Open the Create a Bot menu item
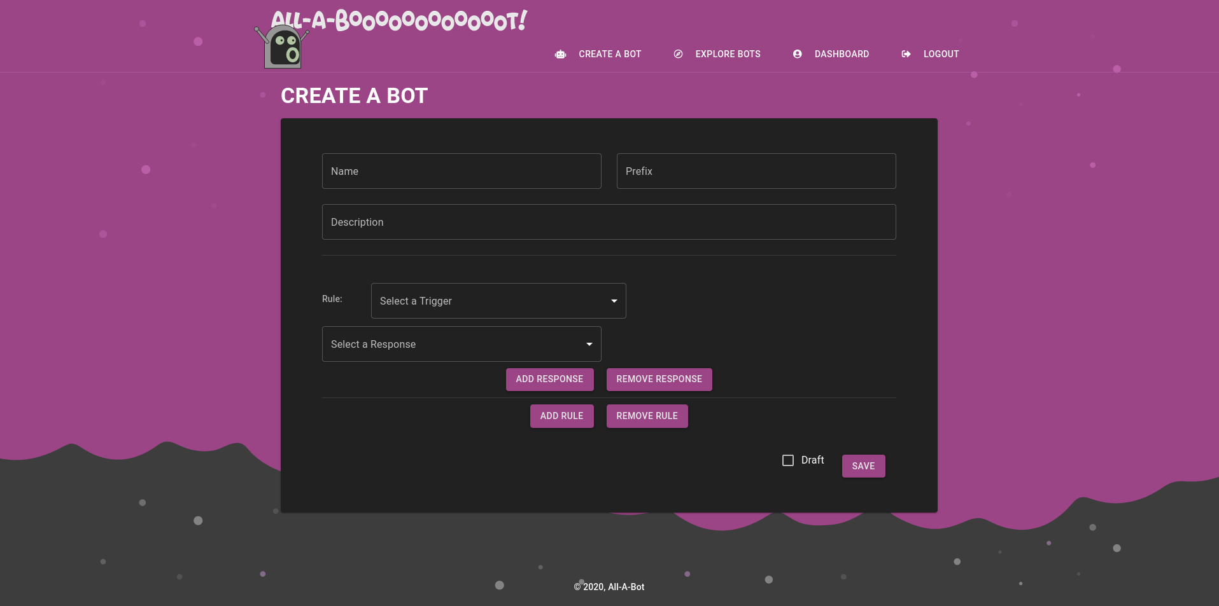 (610, 54)
